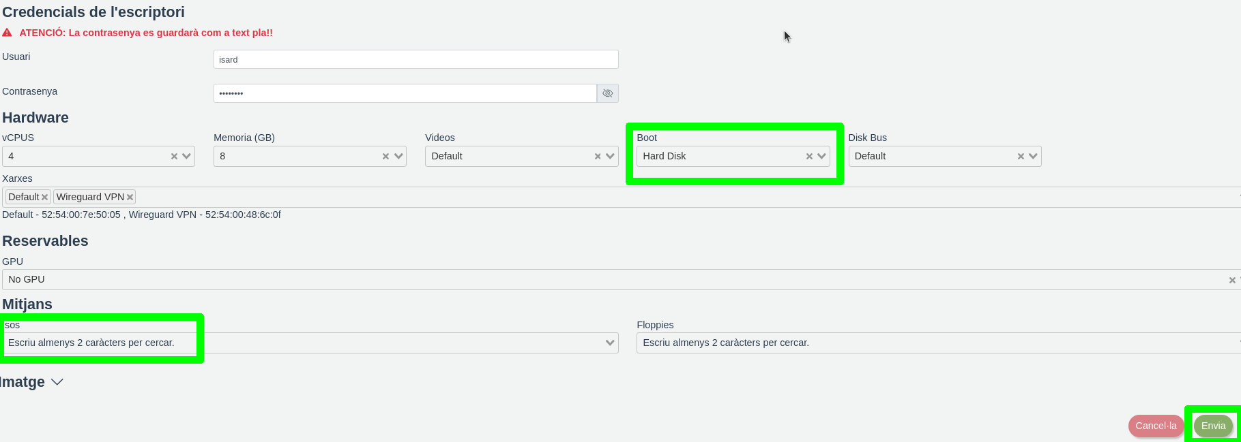1241x442 pixels.
Task: Click the Usuari input field
Action: [415, 59]
